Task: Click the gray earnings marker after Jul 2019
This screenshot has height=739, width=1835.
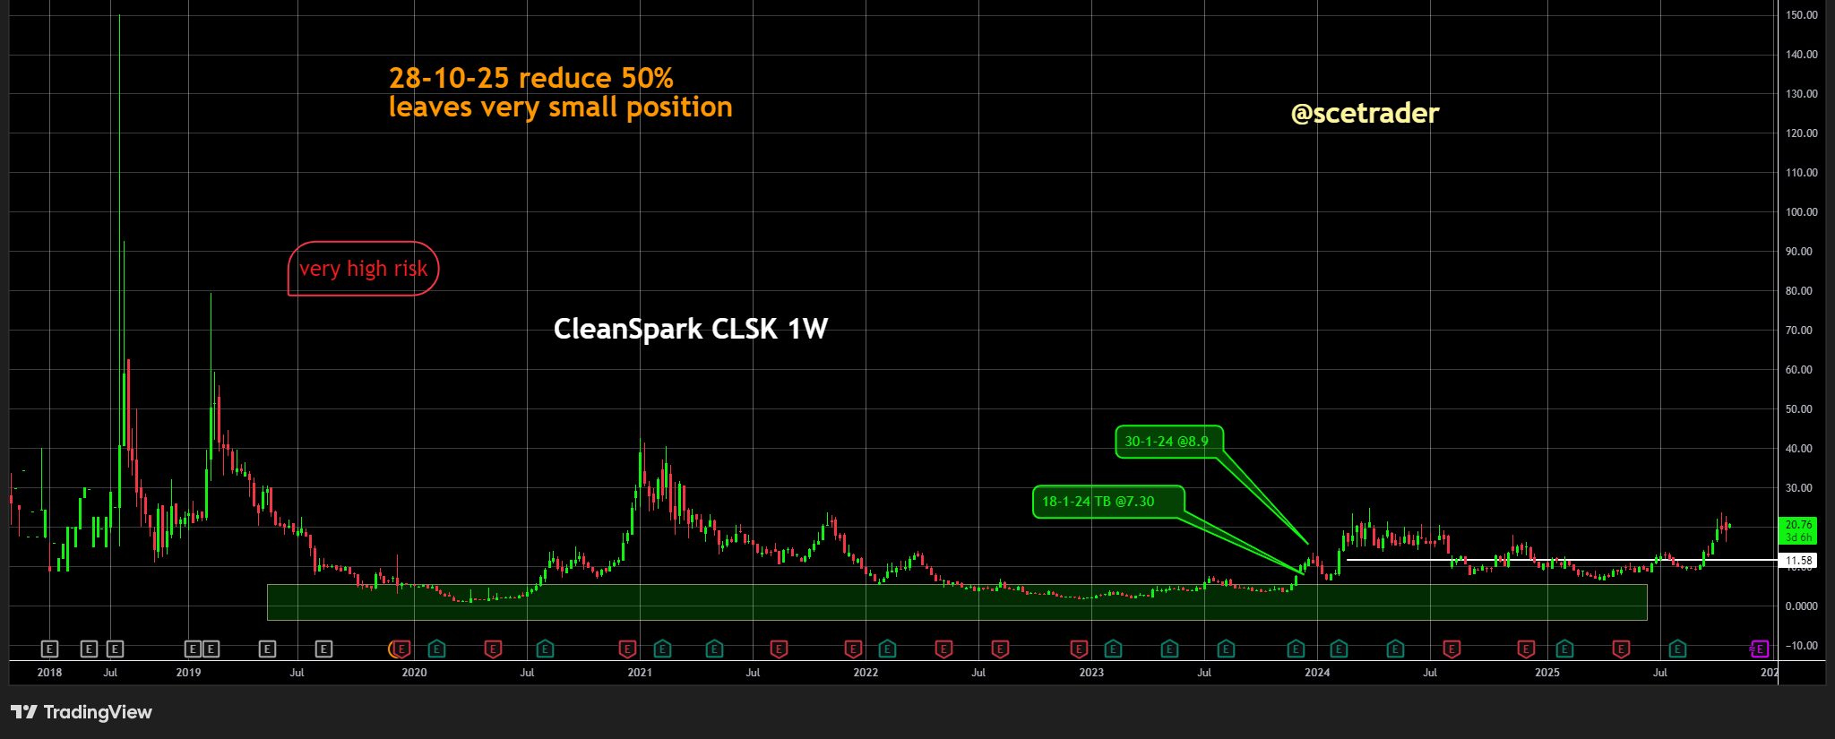Action: [324, 649]
